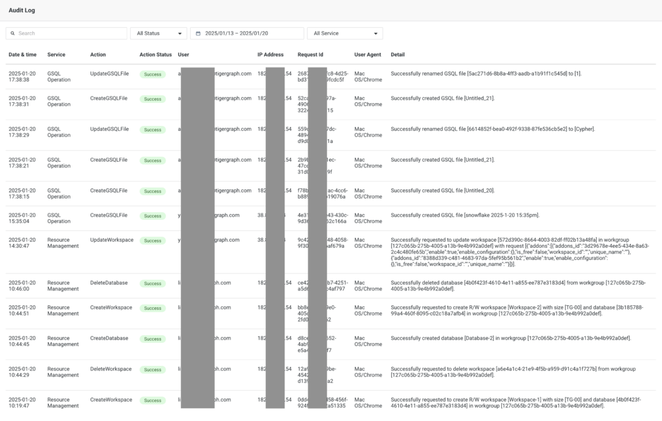This screenshot has height=421, width=662.
Task: Select the 10:44:51 date cell
Action: pyautogui.click(x=22, y=310)
